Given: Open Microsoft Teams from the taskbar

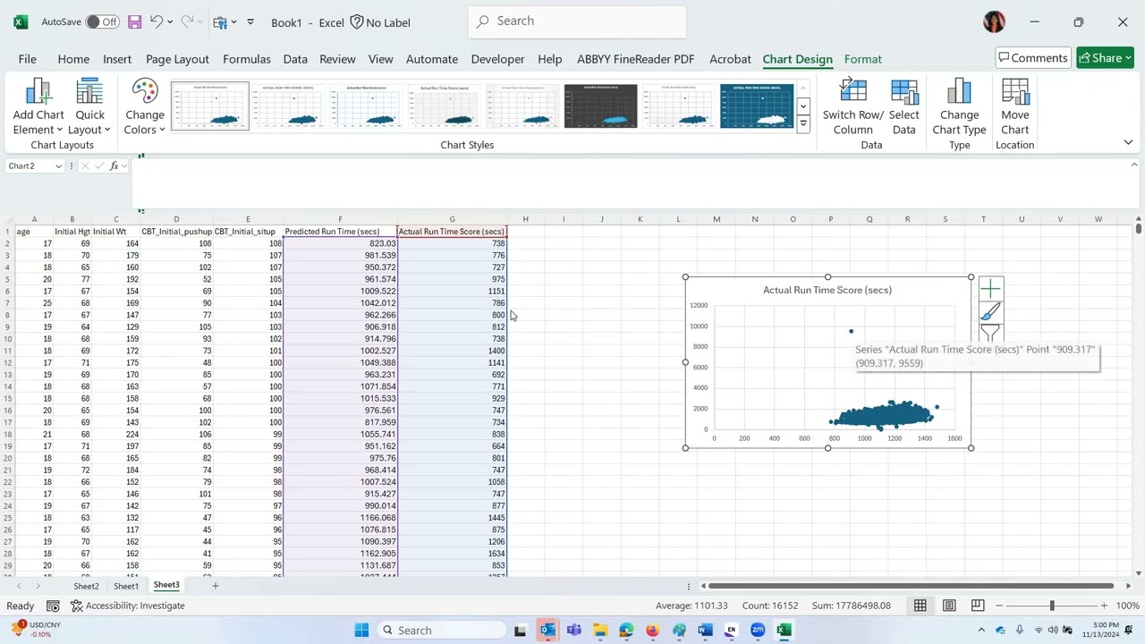Looking at the screenshot, I should [x=573, y=631].
